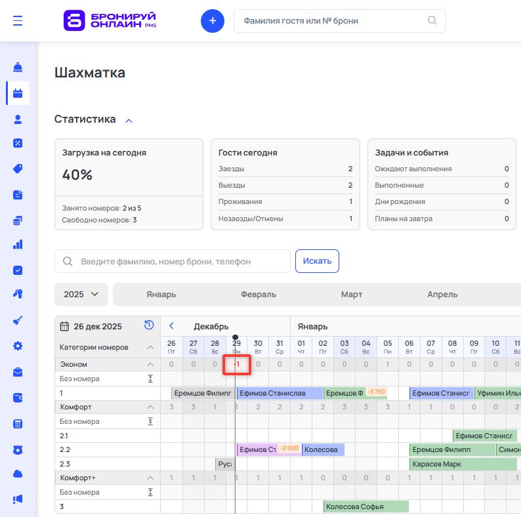The height and width of the screenshot is (517, 521).
Task: Open the hamburger menu
Action: [x=18, y=21]
